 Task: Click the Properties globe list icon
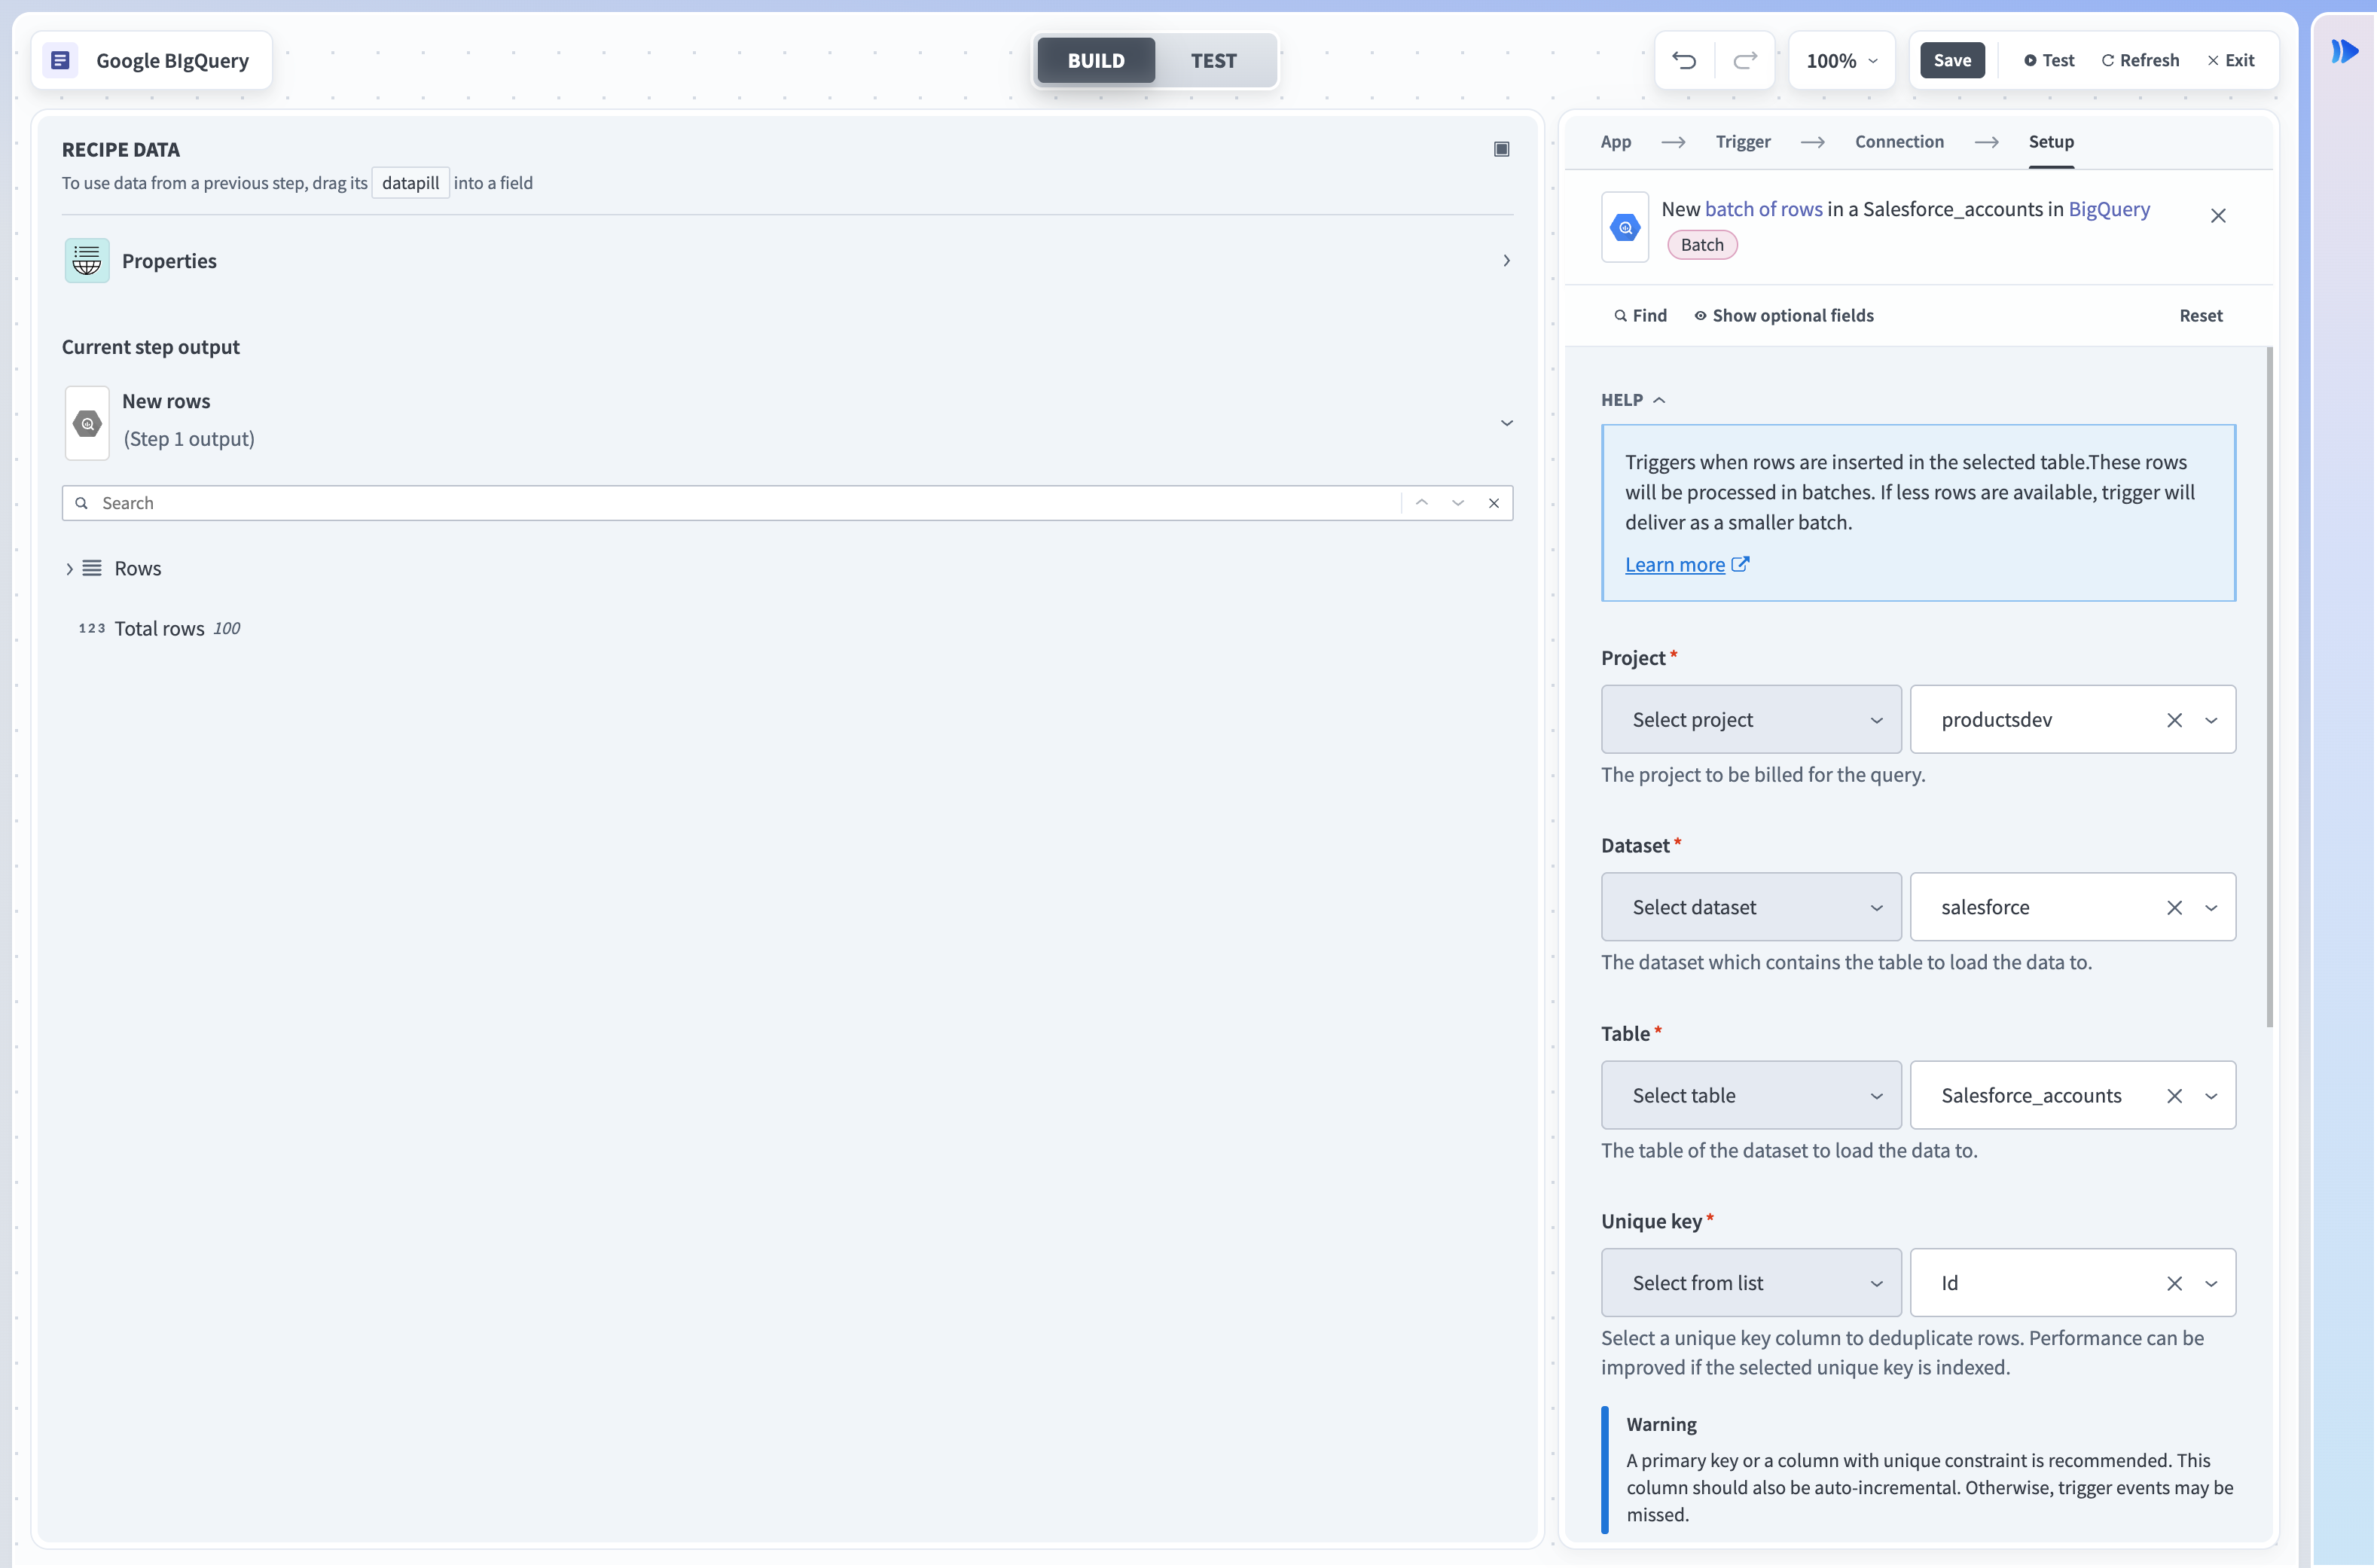[x=87, y=261]
